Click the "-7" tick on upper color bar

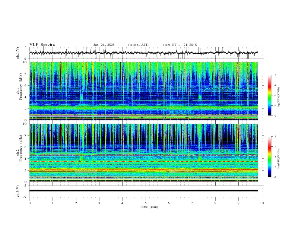(275, 115)
